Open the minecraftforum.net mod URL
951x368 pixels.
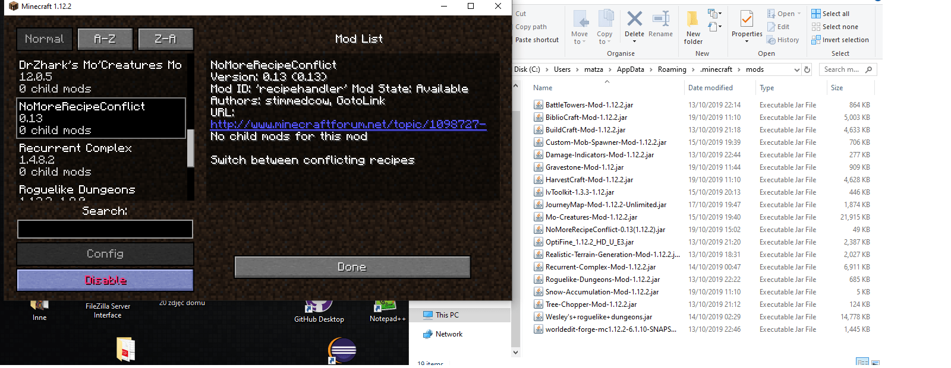[348, 125]
